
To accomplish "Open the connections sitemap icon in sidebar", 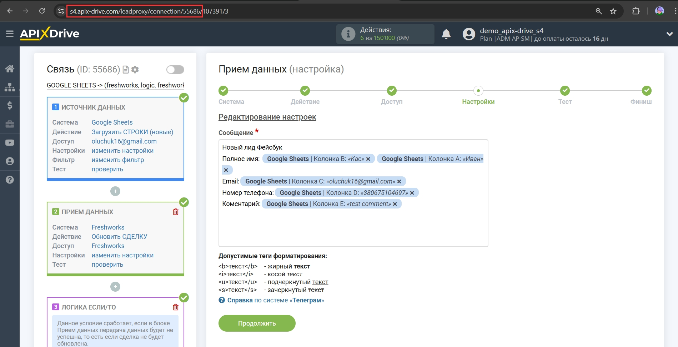I will point(10,87).
